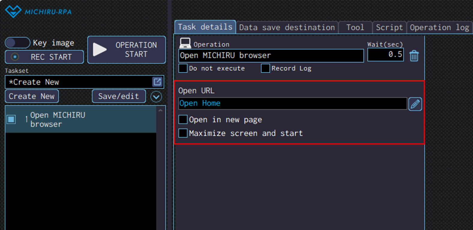Click the Operation computer icon
This screenshot has height=230, width=473.
[x=185, y=43]
